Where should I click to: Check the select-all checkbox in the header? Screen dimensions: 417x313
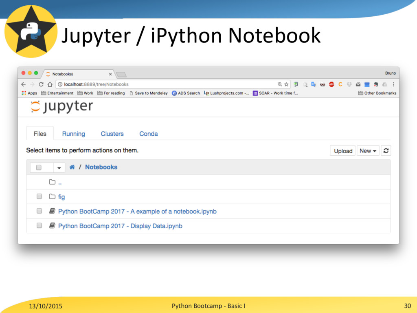point(39,168)
